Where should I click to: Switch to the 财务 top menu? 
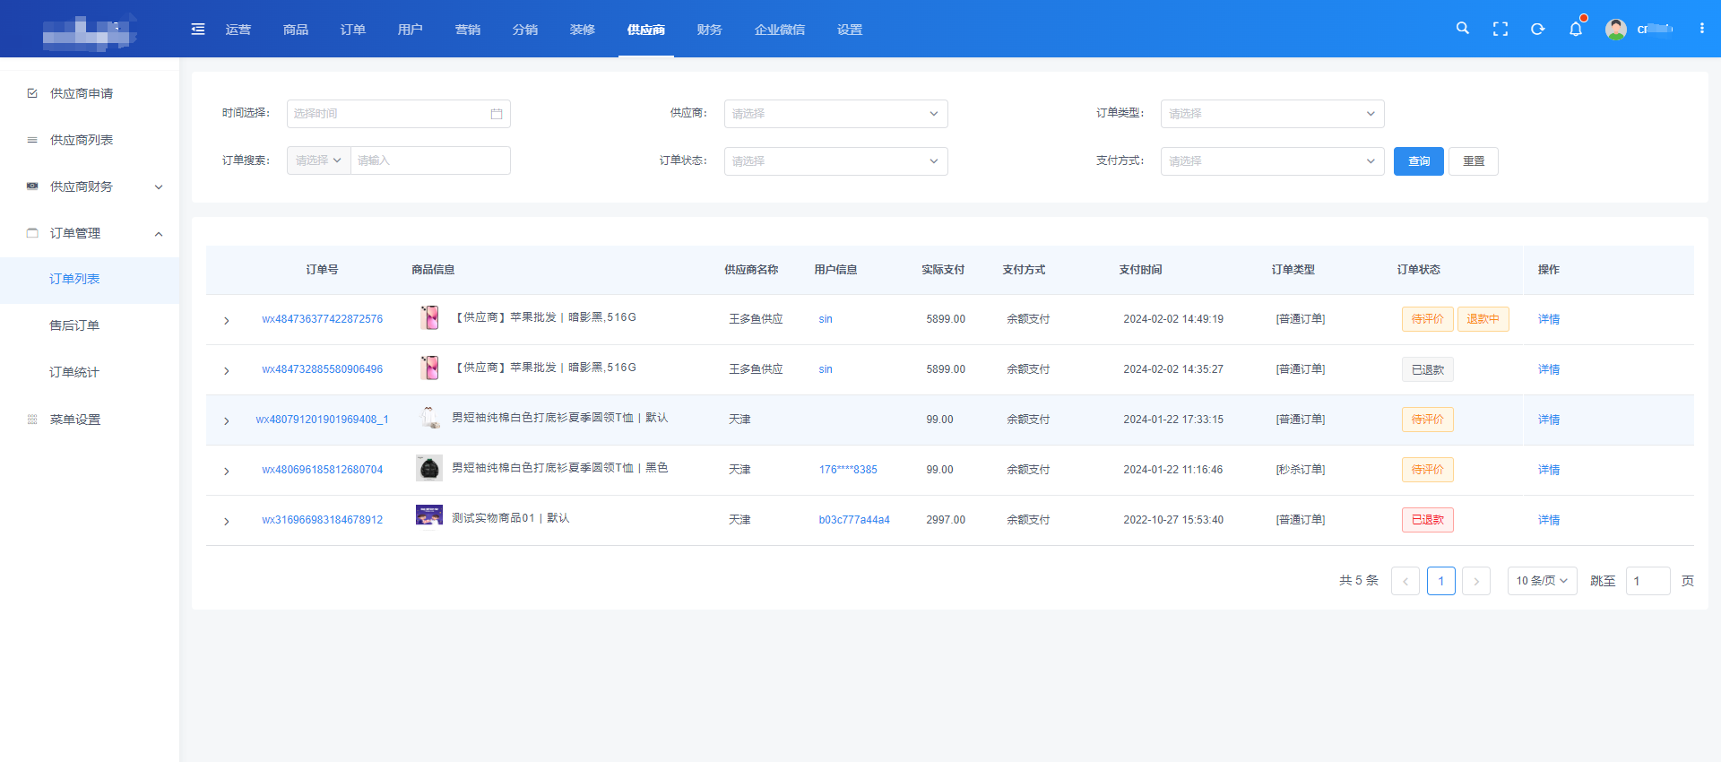click(710, 30)
